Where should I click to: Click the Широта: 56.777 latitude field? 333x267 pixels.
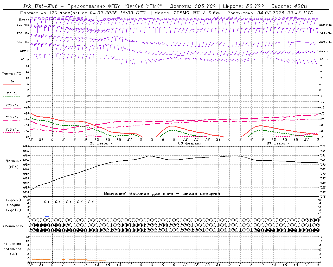(244, 6)
